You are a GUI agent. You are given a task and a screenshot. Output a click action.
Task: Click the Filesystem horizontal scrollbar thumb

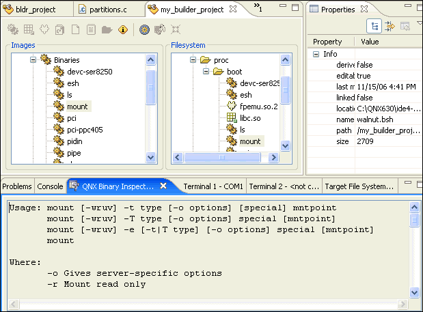pyautogui.click(x=222, y=157)
